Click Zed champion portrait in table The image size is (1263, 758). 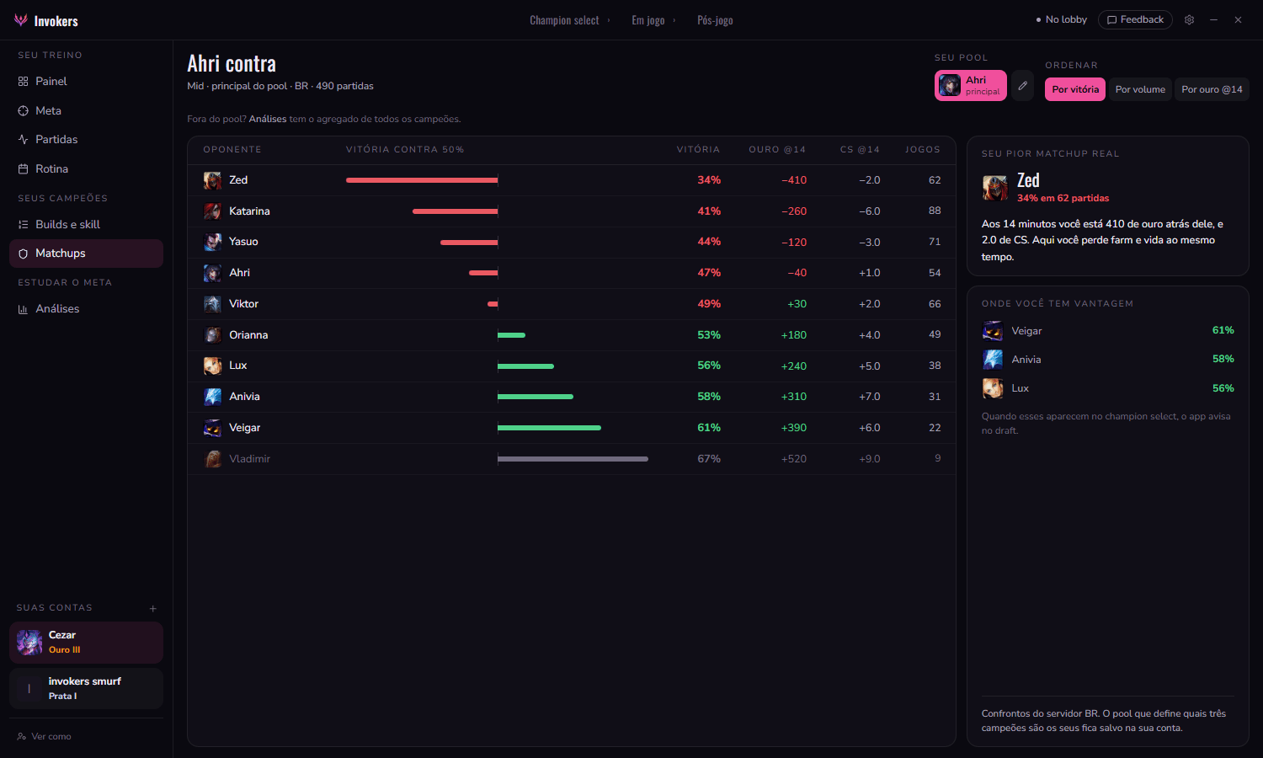coord(212,180)
